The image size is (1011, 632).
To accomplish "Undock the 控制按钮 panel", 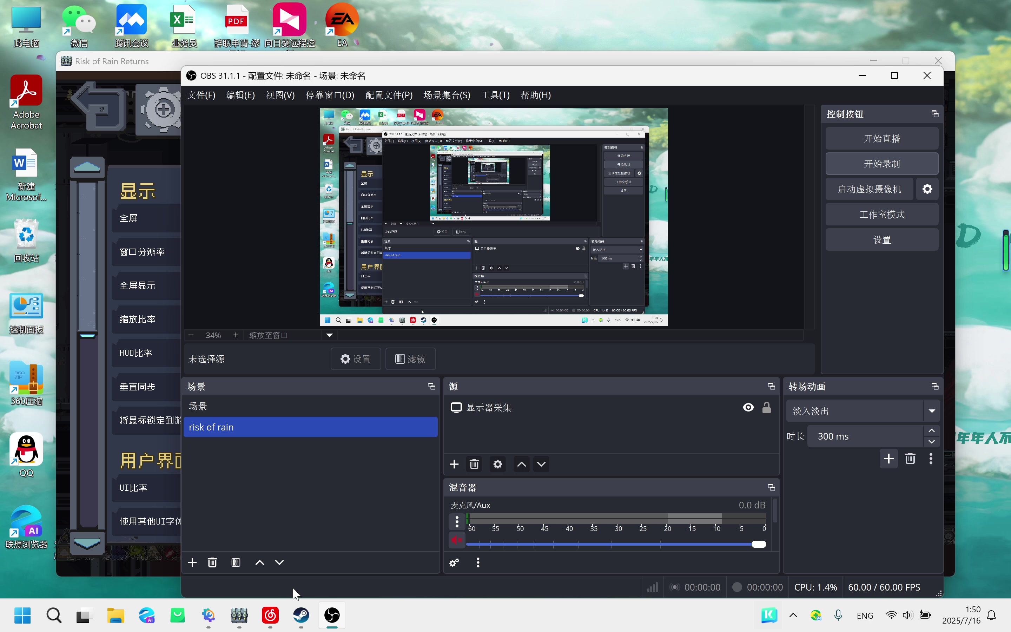I will click(935, 114).
